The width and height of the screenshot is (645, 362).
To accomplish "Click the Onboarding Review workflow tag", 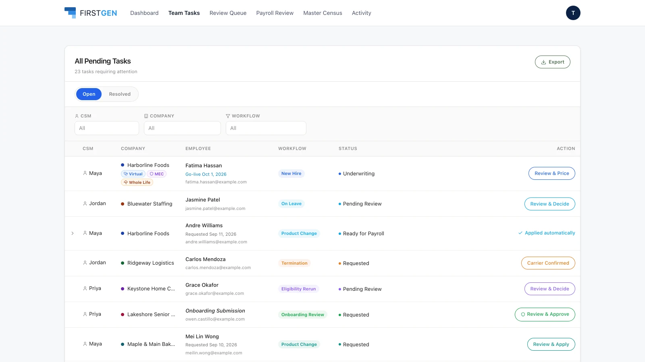I will point(303,315).
